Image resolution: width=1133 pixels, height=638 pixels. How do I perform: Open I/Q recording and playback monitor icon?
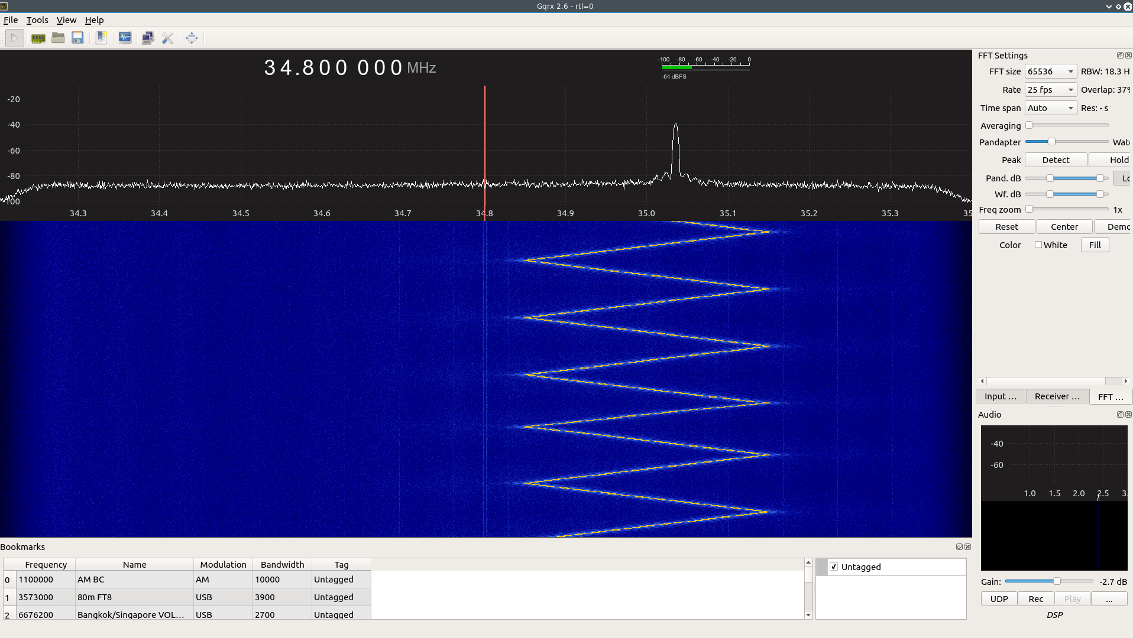pos(125,38)
